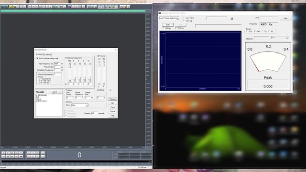
Task: Click the Add button beside Presets
Action: coord(54,92)
